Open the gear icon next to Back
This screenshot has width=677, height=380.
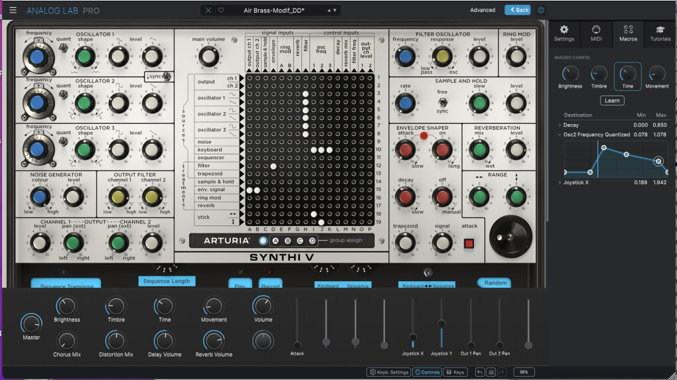540,10
